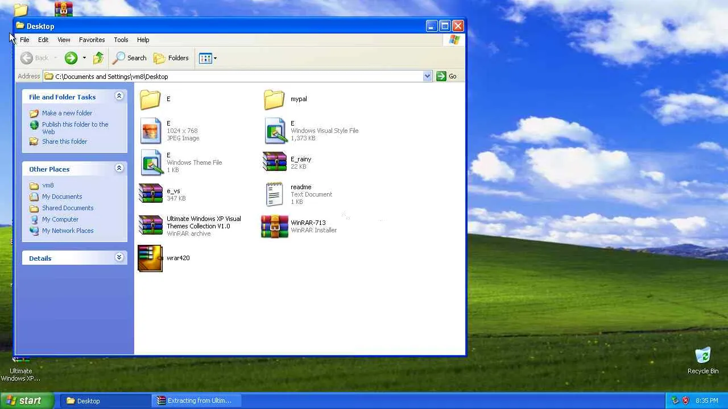Select the Recycle Bin on the desktop
Viewport: 728px width, 409px height.
(703, 360)
